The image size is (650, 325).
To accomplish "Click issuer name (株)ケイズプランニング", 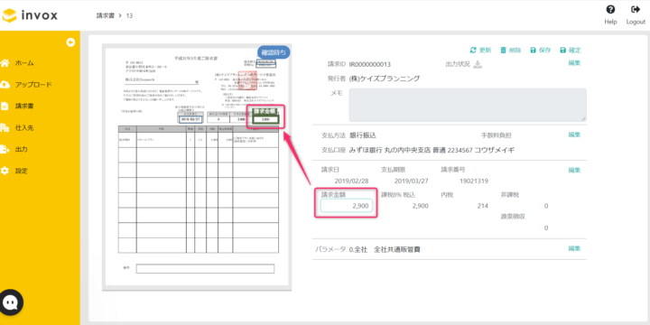I will tap(385, 79).
